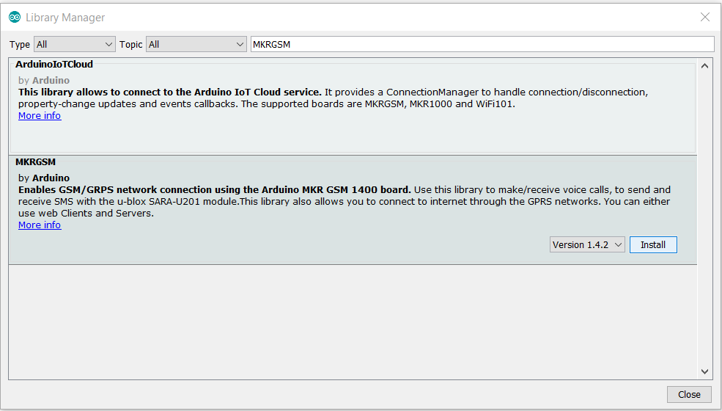Screen dimensions: 722x411
Task: Click the vertical scrollbar track
Action: click(705, 220)
